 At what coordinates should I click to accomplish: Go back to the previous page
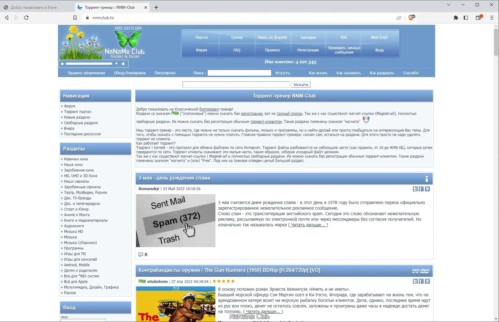(x=7, y=18)
